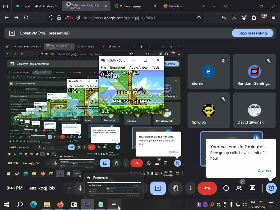Bookmark this page with the star icon
This screenshot has width=280, height=210.
199,17
